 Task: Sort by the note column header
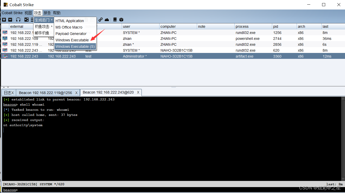click(216, 26)
